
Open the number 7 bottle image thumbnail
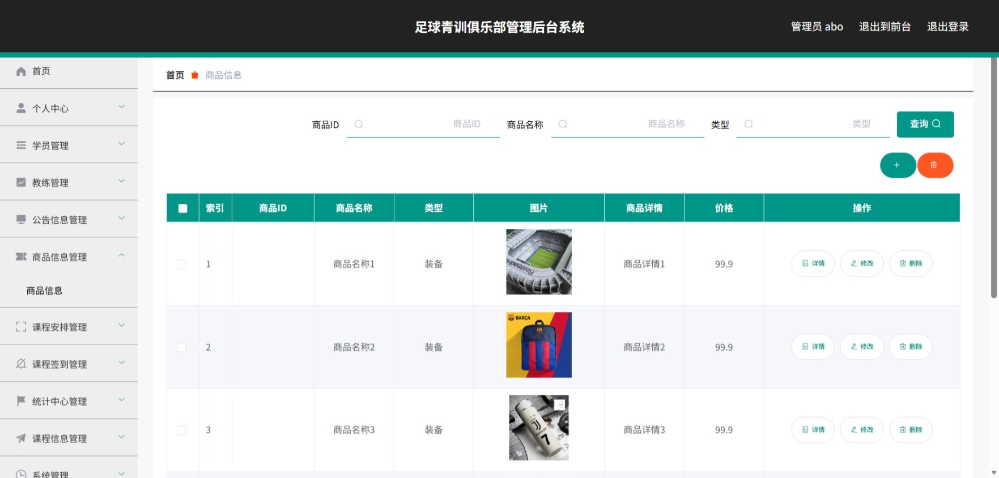(x=539, y=428)
